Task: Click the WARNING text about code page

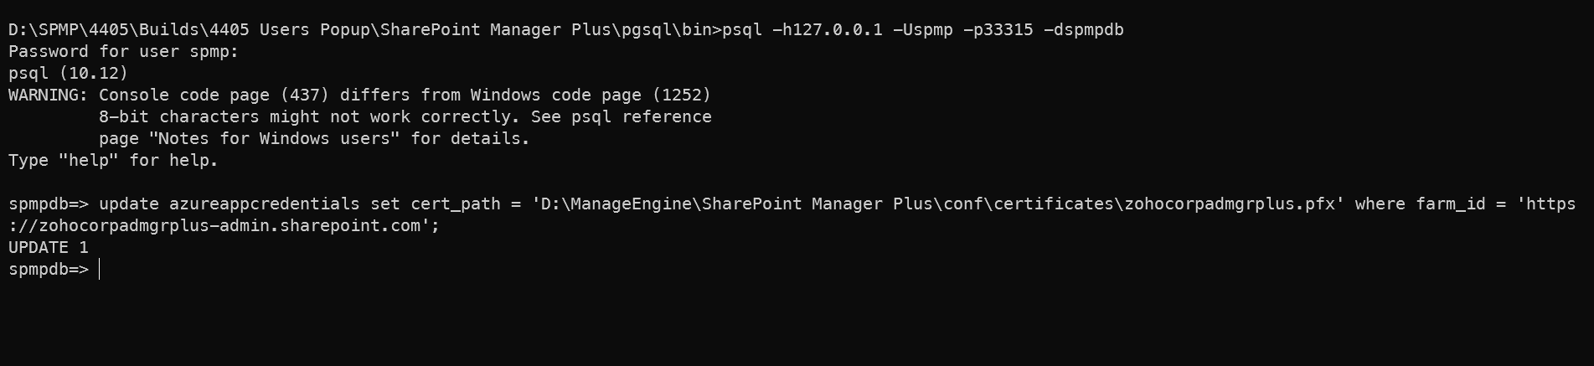Action: click(359, 95)
